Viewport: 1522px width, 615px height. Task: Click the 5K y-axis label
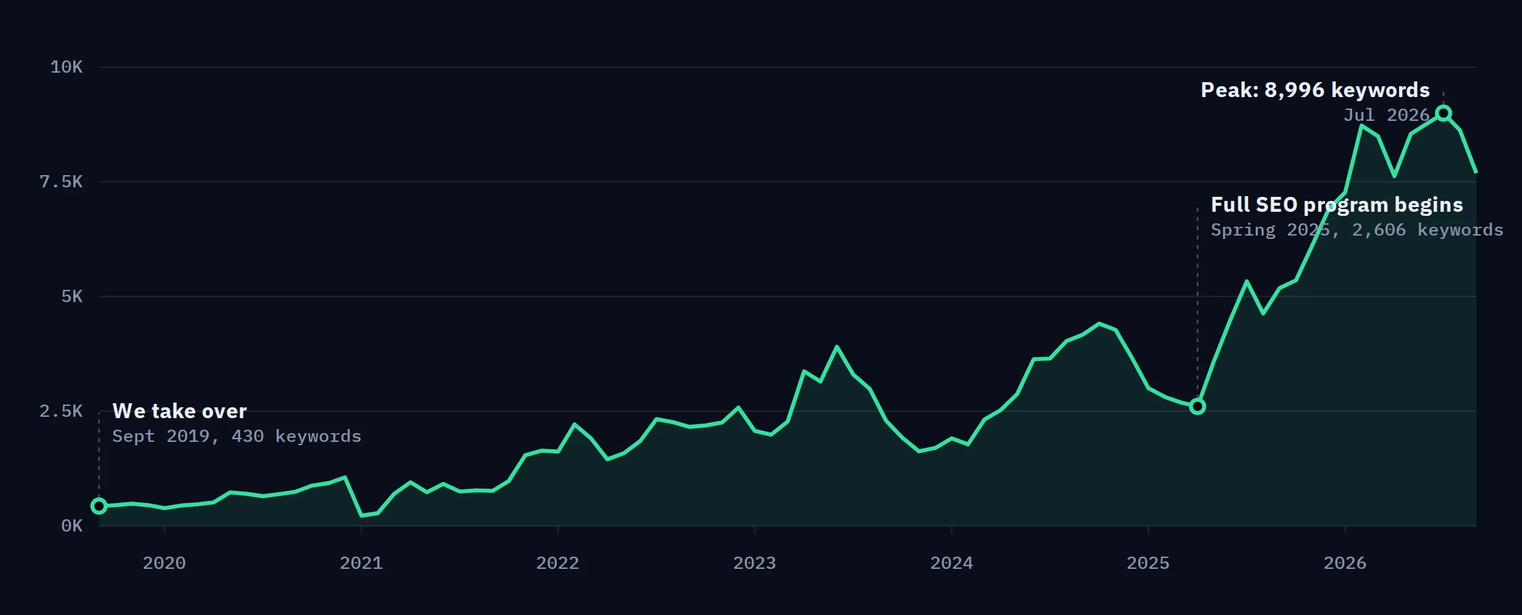tap(72, 297)
